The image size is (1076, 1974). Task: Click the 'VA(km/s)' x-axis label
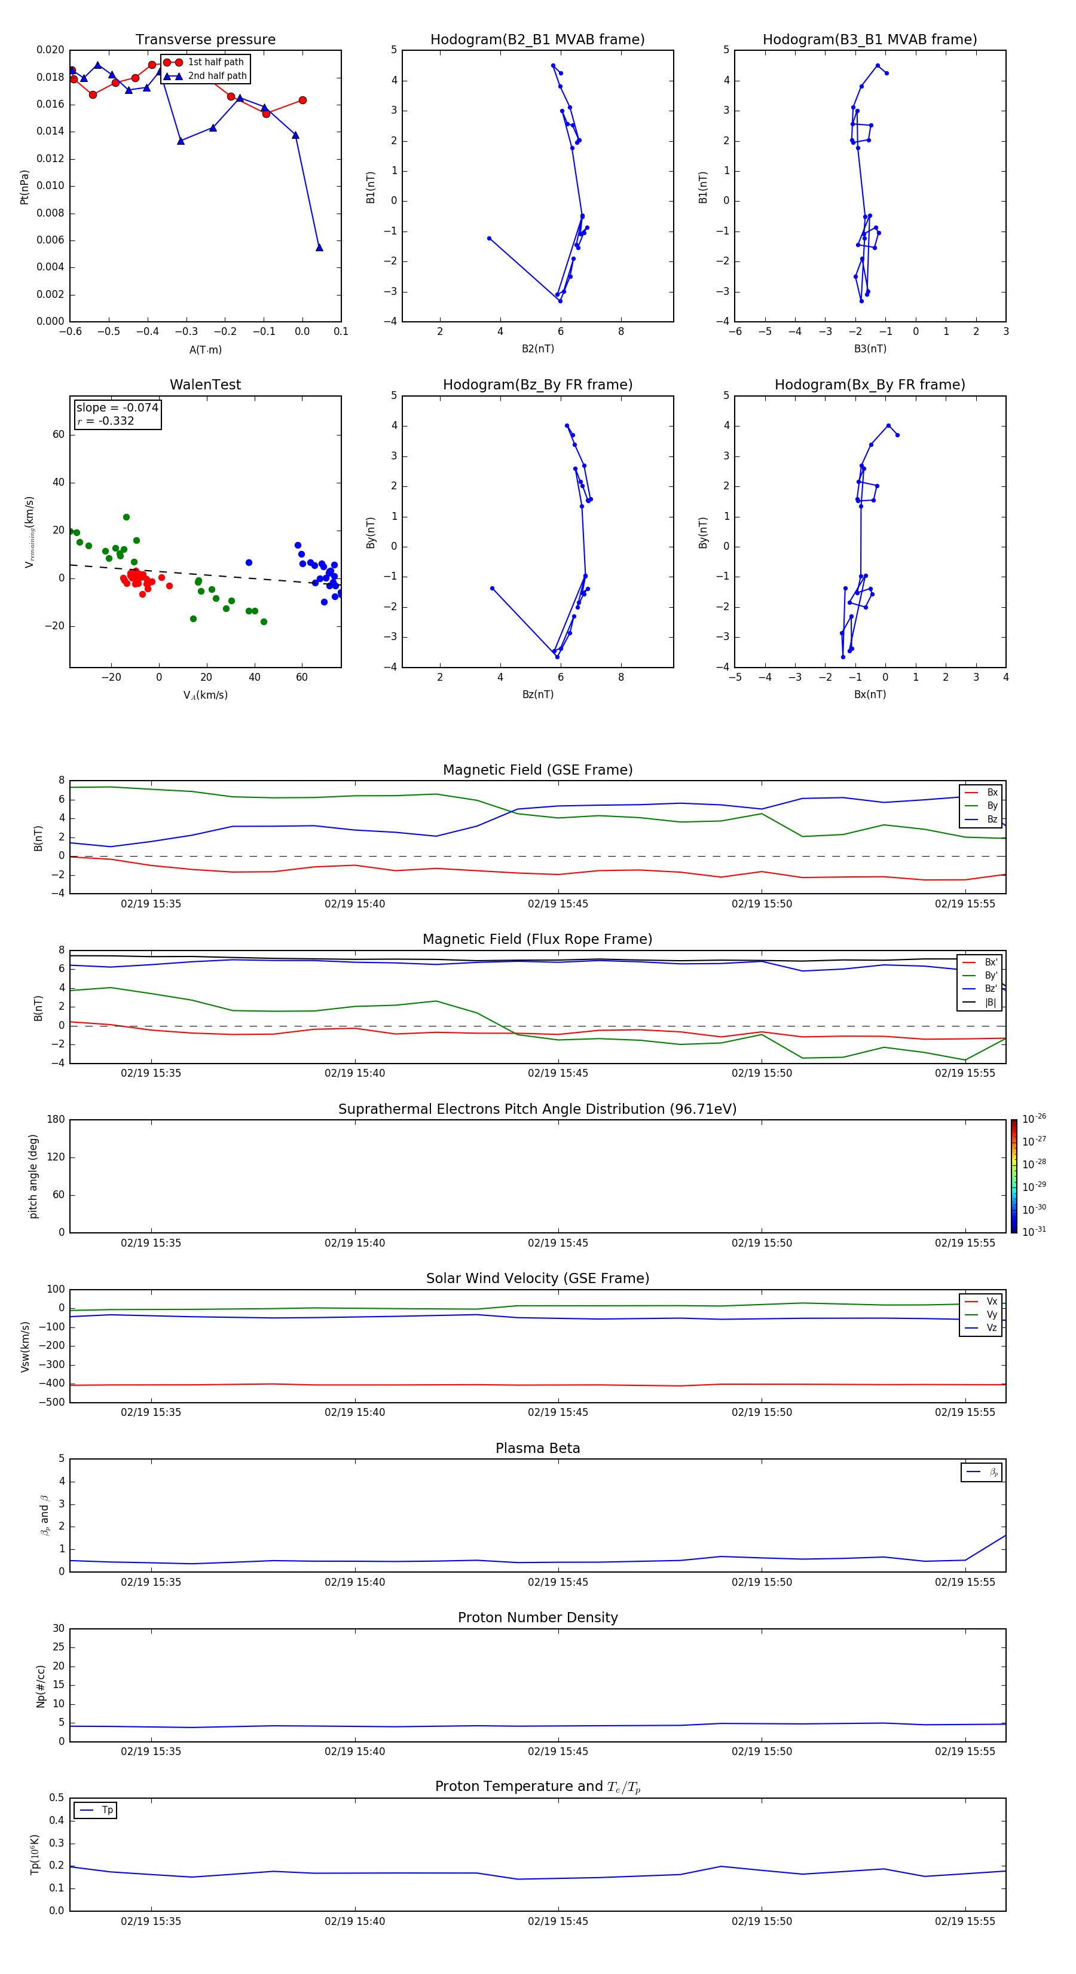pos(205,695)
